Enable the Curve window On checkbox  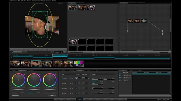point(71,93)
